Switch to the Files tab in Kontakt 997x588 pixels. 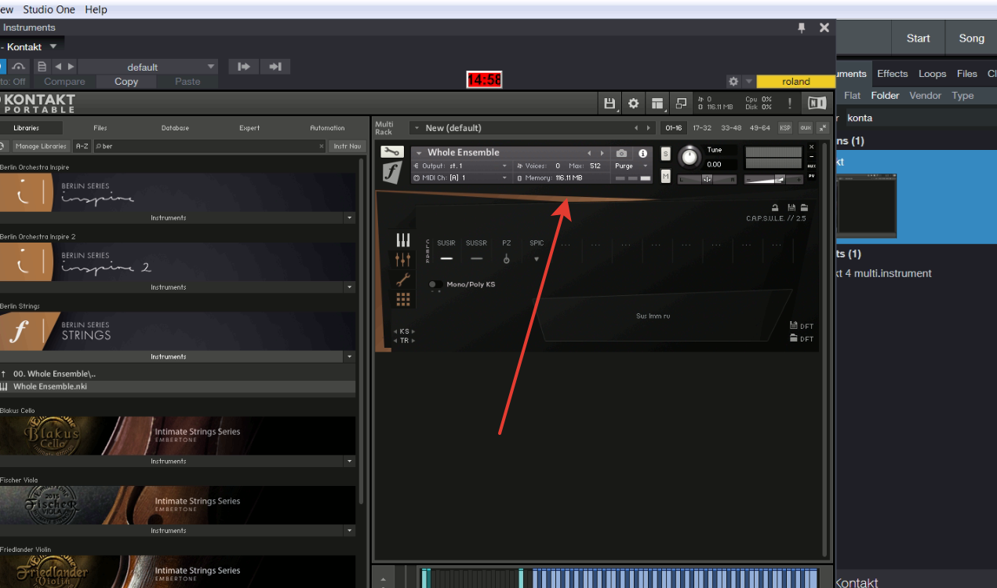click(100, 127)
